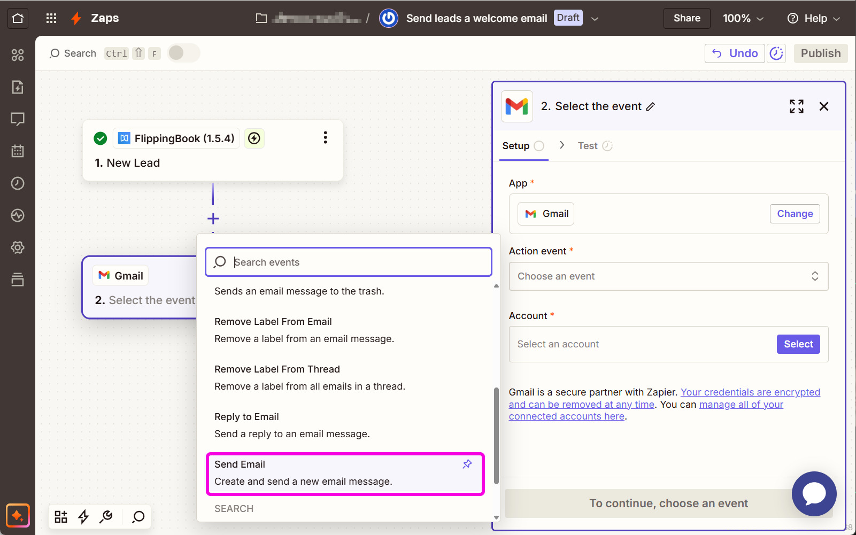The image size is (856, 535).
Task: Click the Undo button
Action: pos(735,53)
